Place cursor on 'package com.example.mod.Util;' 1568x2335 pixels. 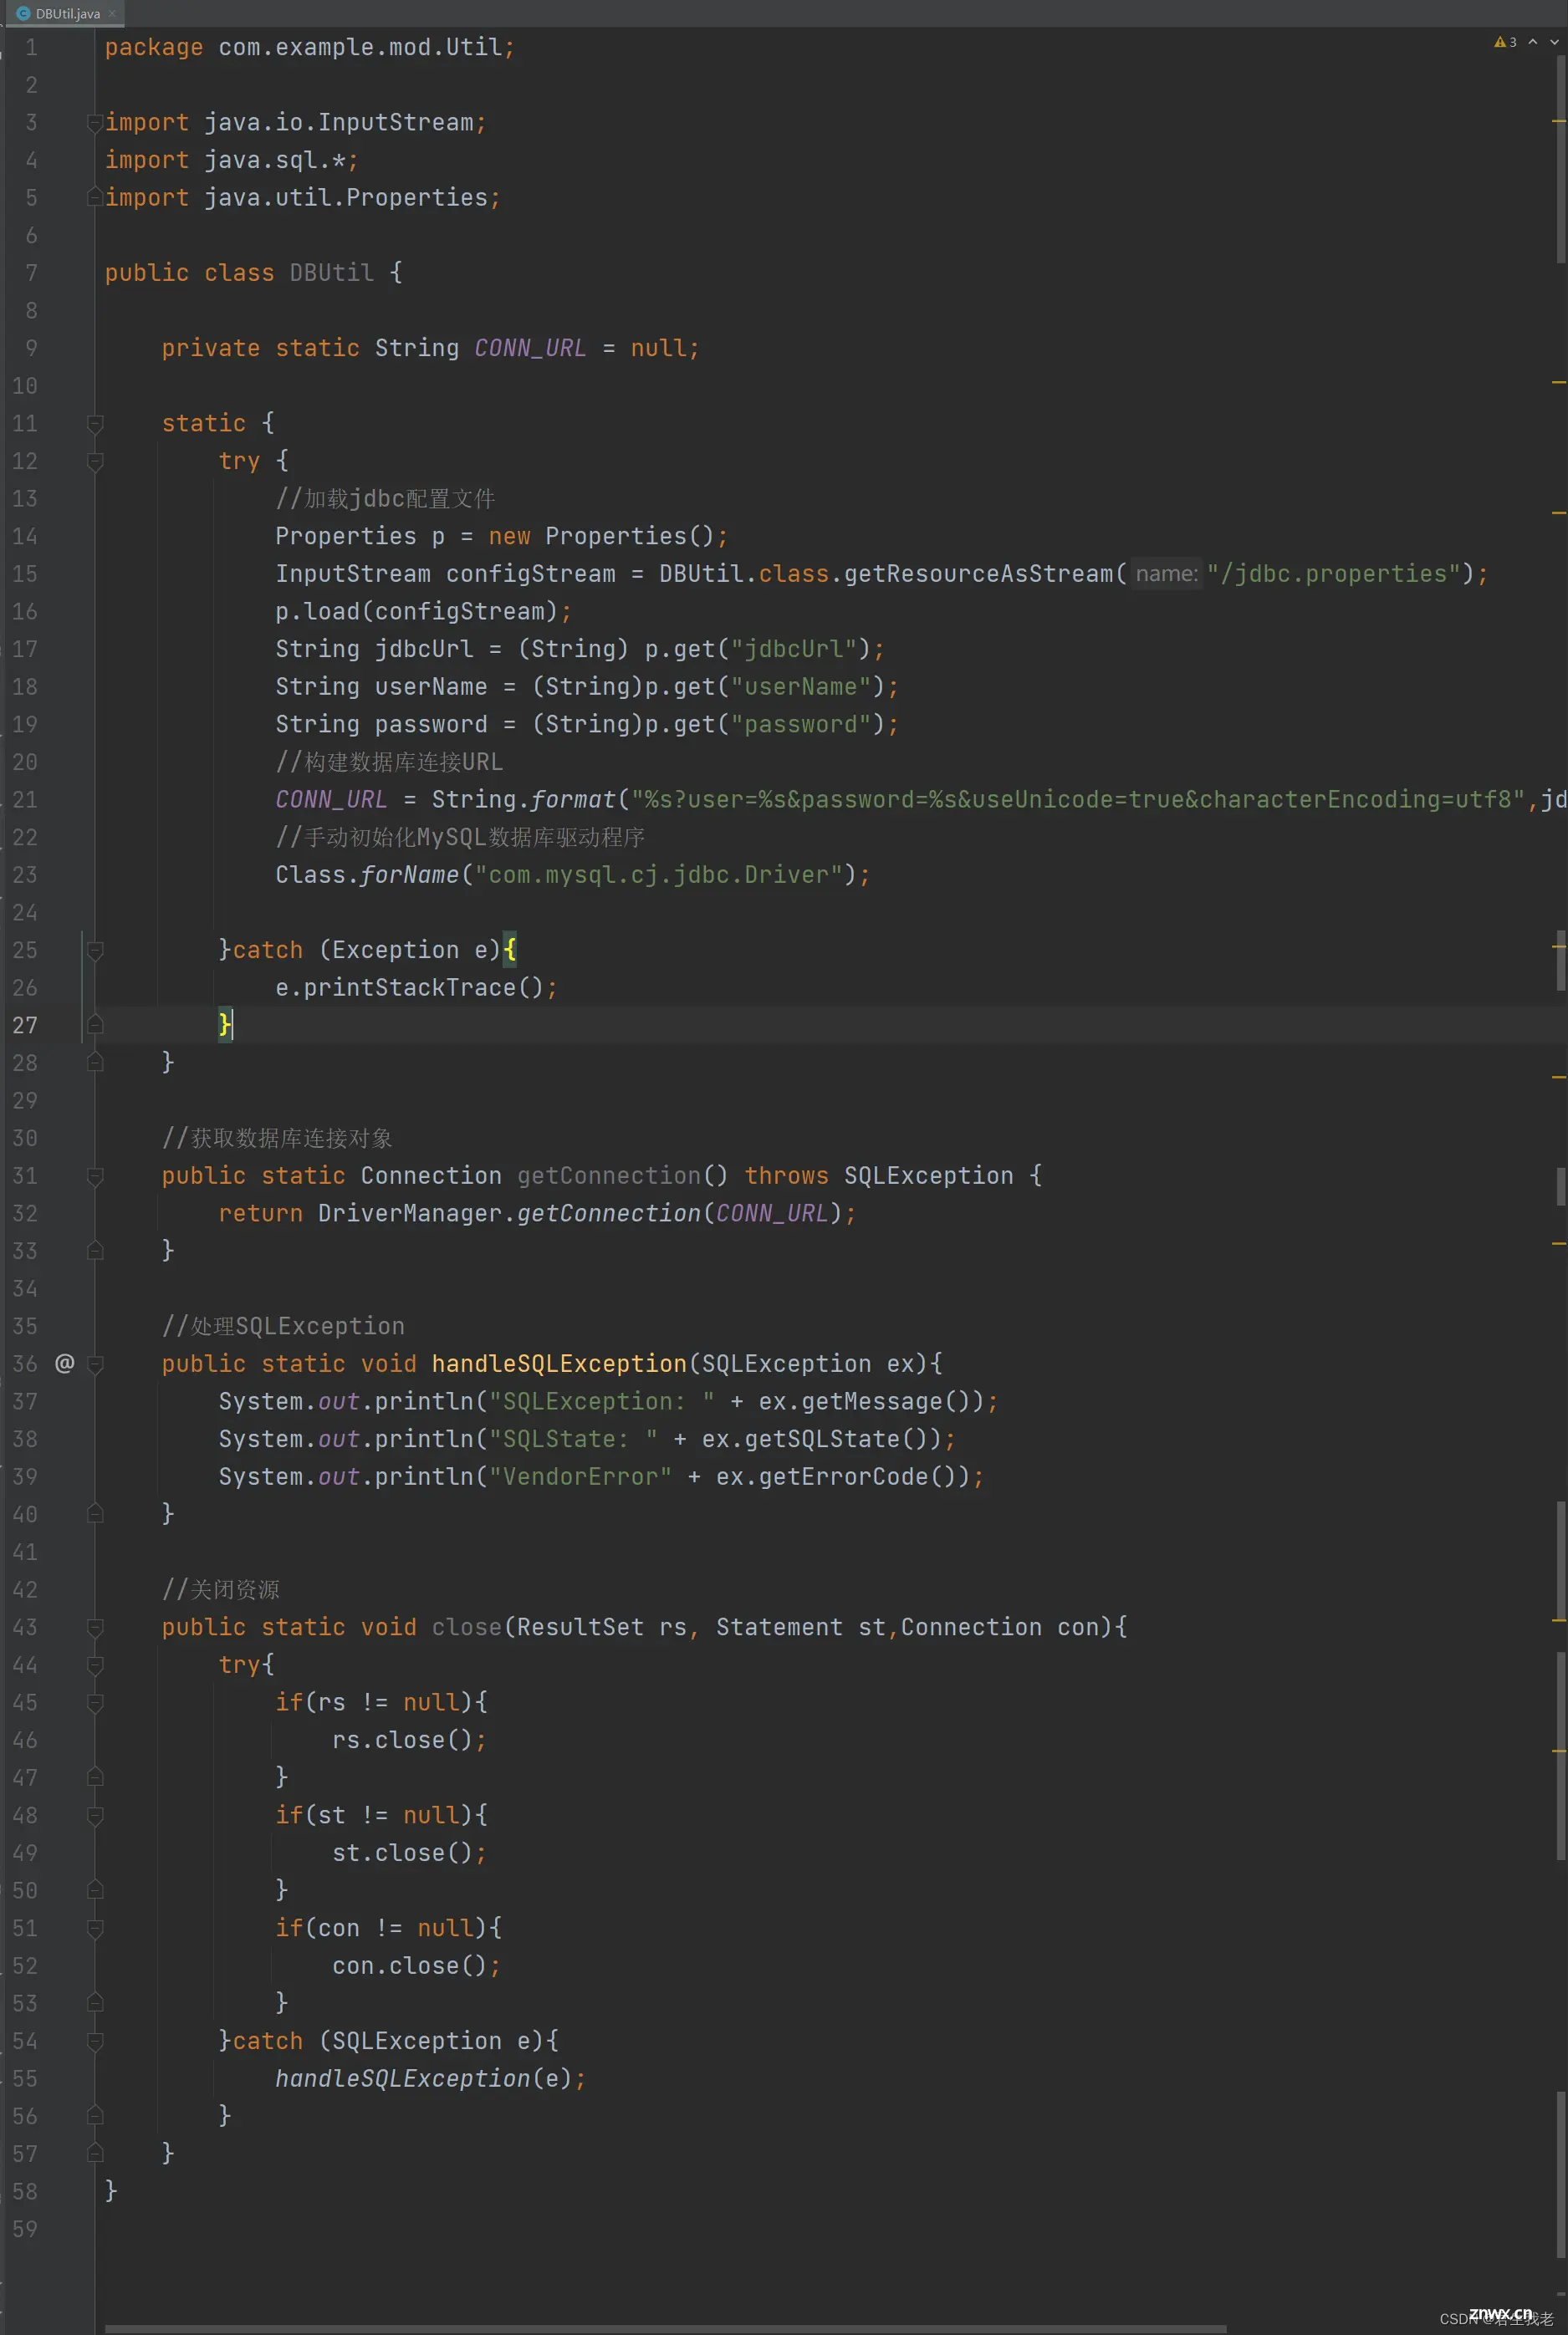[x=310, y=47]
